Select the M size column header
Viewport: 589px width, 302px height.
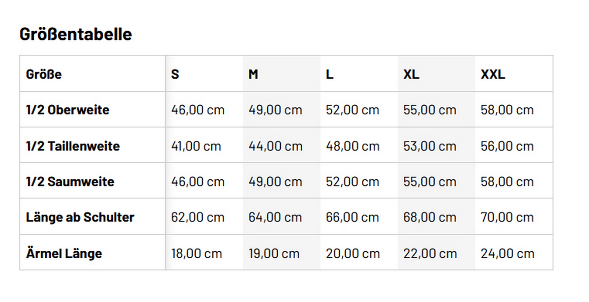(x=253, y=74)
